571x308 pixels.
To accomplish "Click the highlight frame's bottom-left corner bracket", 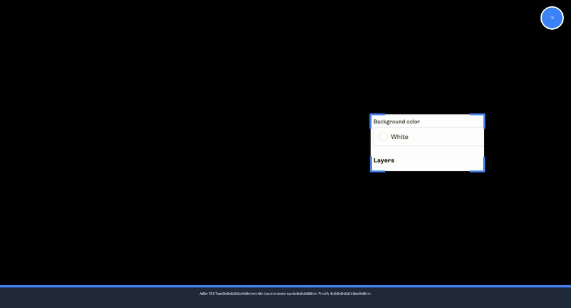I will [x=372, y=169].
